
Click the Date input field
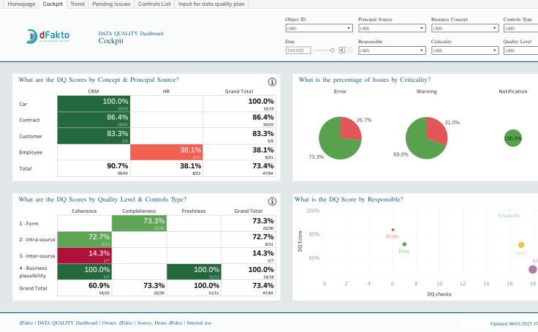coord(298,50)
